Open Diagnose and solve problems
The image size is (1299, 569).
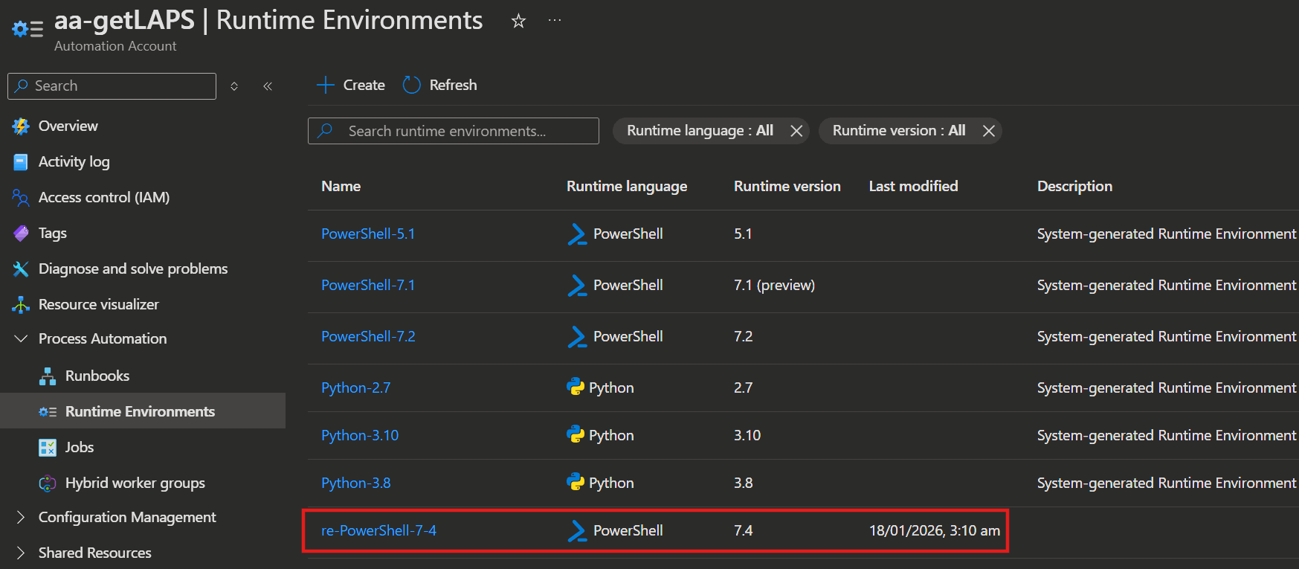click(132, 269)
